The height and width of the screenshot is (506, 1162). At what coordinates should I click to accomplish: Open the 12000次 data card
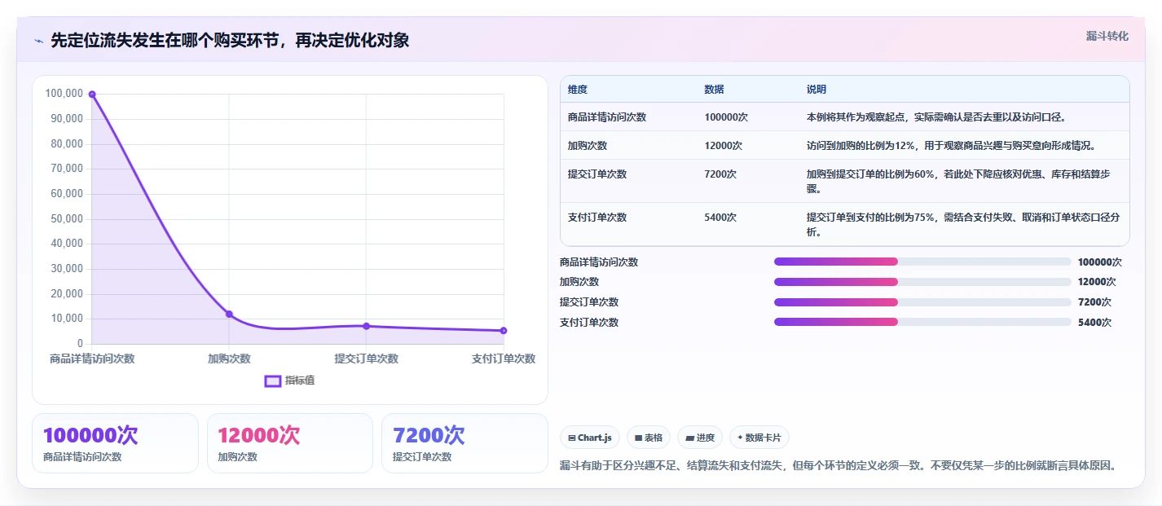click(x=290, y=443)
